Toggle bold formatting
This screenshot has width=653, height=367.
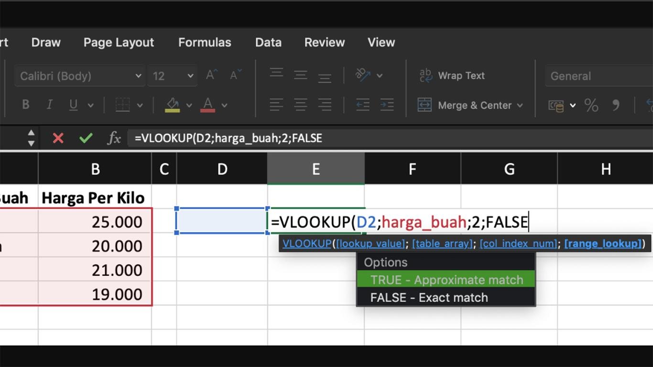[x=25, y=105]
